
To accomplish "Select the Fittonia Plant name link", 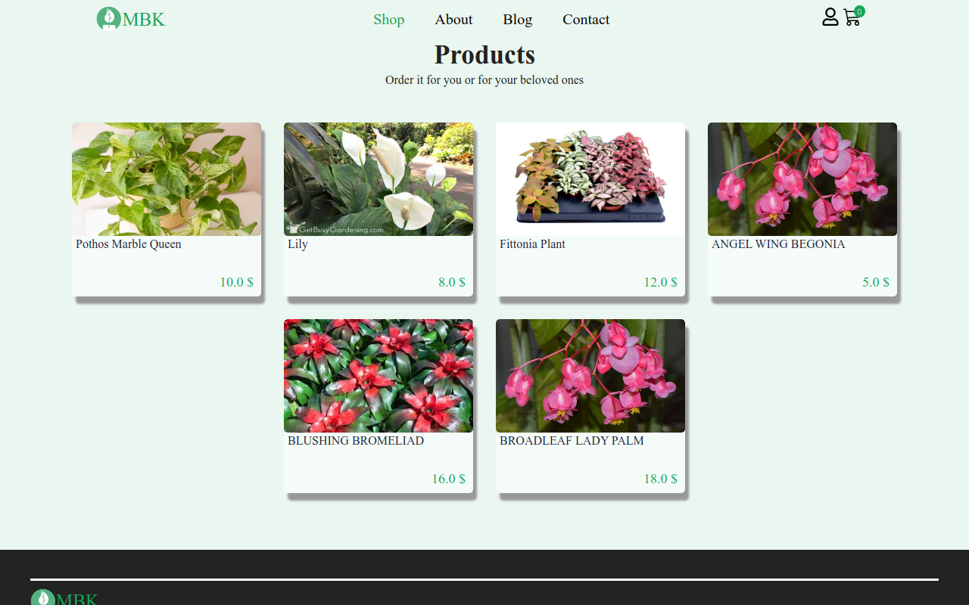I will 532,244.
